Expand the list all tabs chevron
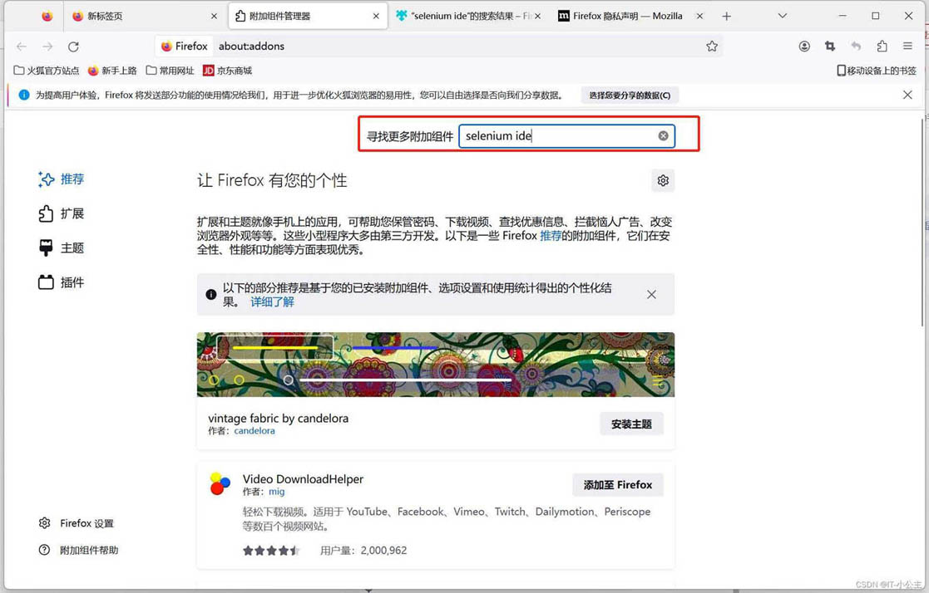Image resolution: width=929 pixels, height=593 pixels. 782,16
